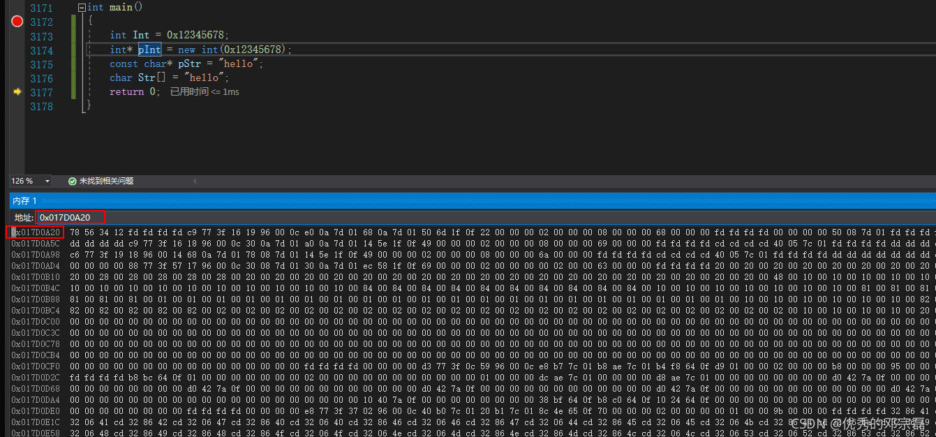This screenshot has height=437, width=936.
Task: Click the 地址: label in the memory window
Action: point(24,217)
